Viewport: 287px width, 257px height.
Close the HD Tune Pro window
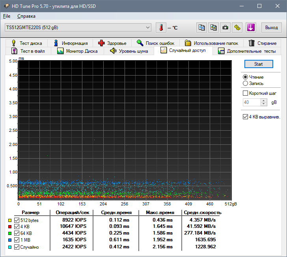(278, 6)
